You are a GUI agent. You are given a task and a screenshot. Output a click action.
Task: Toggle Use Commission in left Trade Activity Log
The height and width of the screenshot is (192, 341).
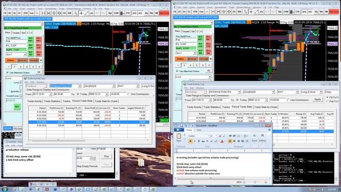[x=129, y=94]
